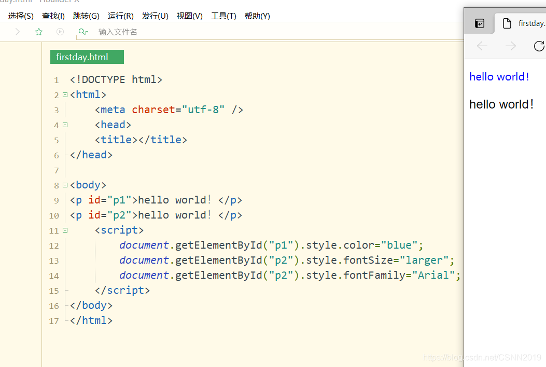Click line number 1 in the gutter

(x=57, y=80)
